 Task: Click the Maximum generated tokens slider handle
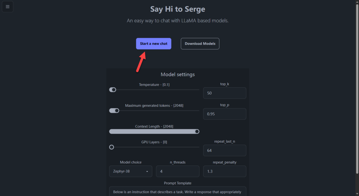coord(117,111)
